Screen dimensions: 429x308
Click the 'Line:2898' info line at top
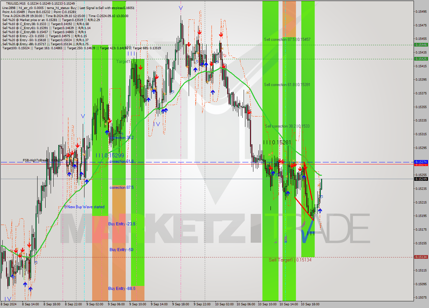point(68,8)
